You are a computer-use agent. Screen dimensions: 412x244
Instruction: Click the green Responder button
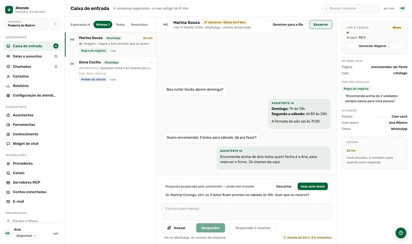point(211,228)
